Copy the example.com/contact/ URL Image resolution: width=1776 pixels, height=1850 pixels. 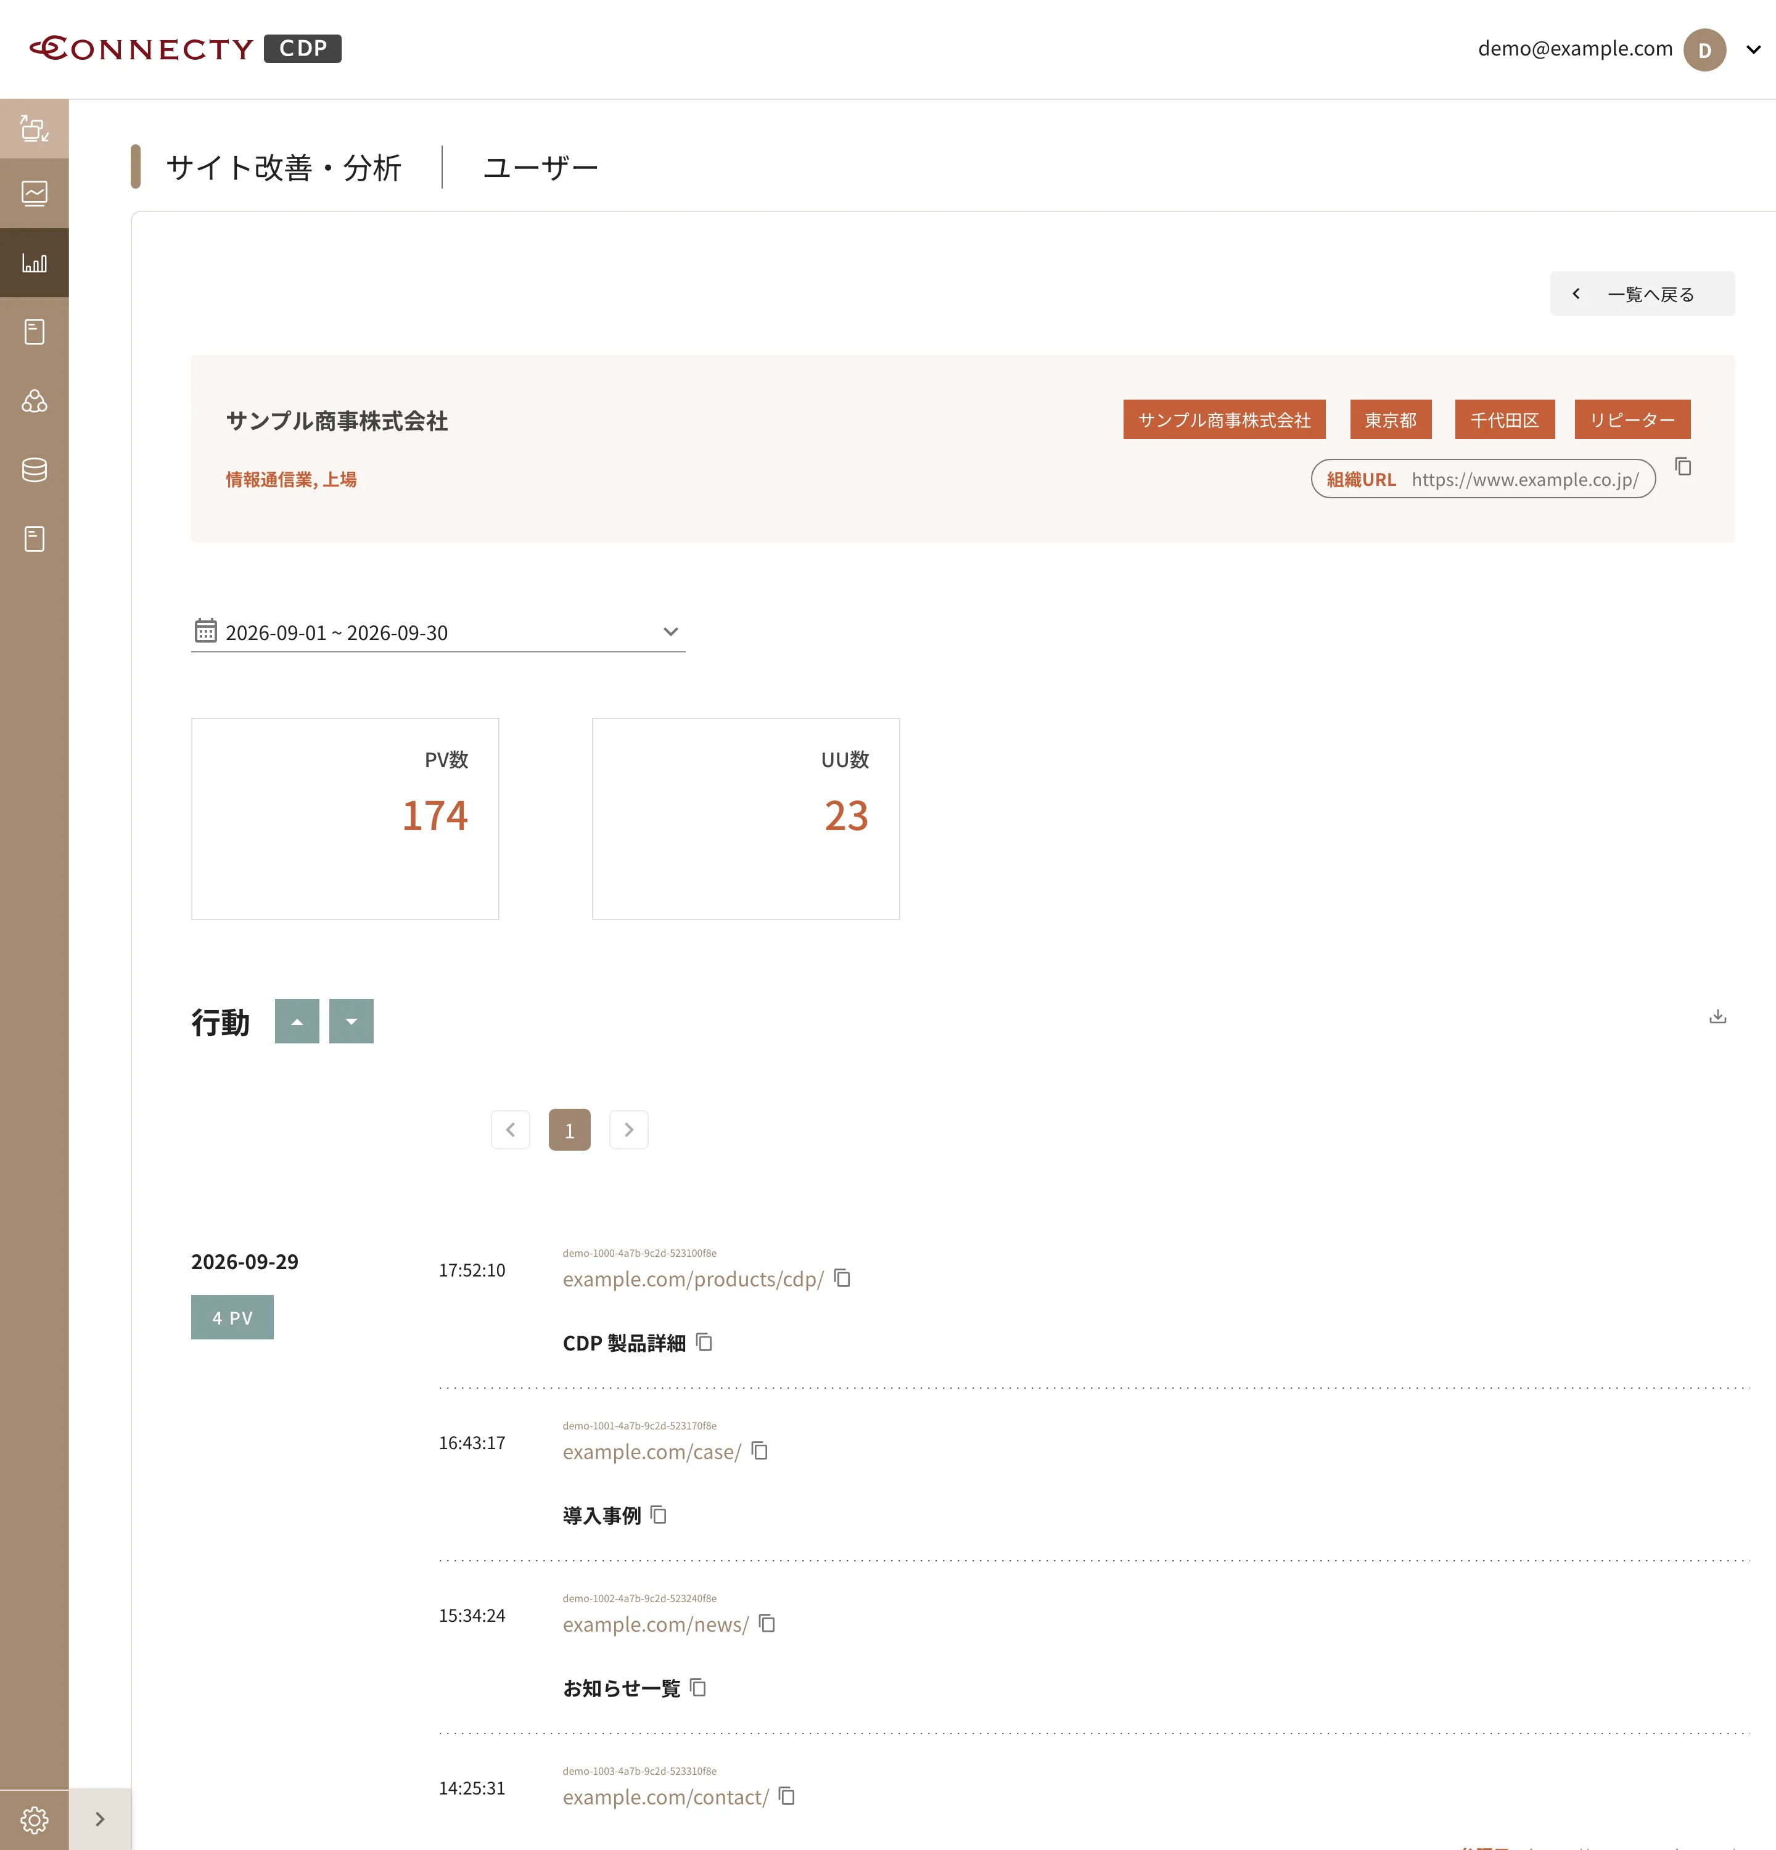point(787,1796)
